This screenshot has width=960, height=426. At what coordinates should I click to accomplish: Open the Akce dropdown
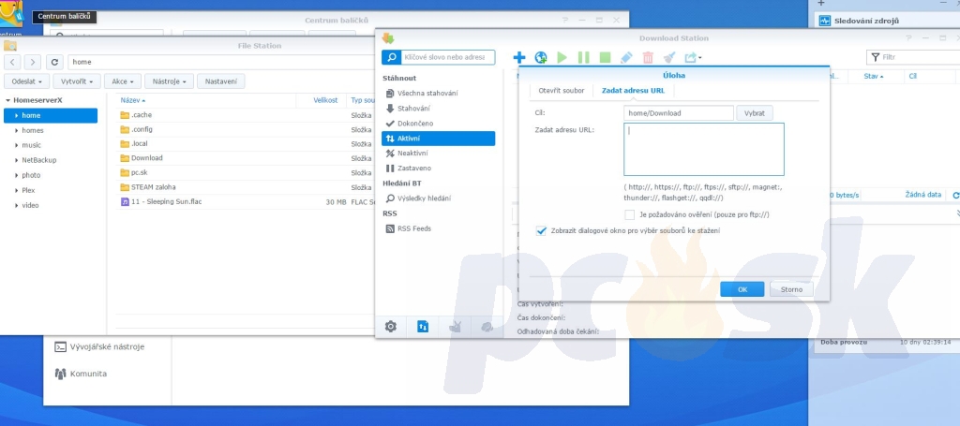[123, 81]
